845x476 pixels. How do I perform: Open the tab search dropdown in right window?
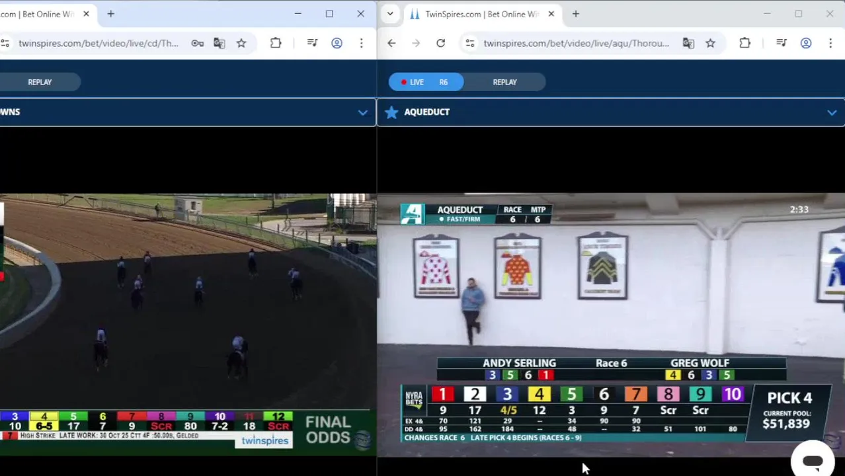pos(390,14)
